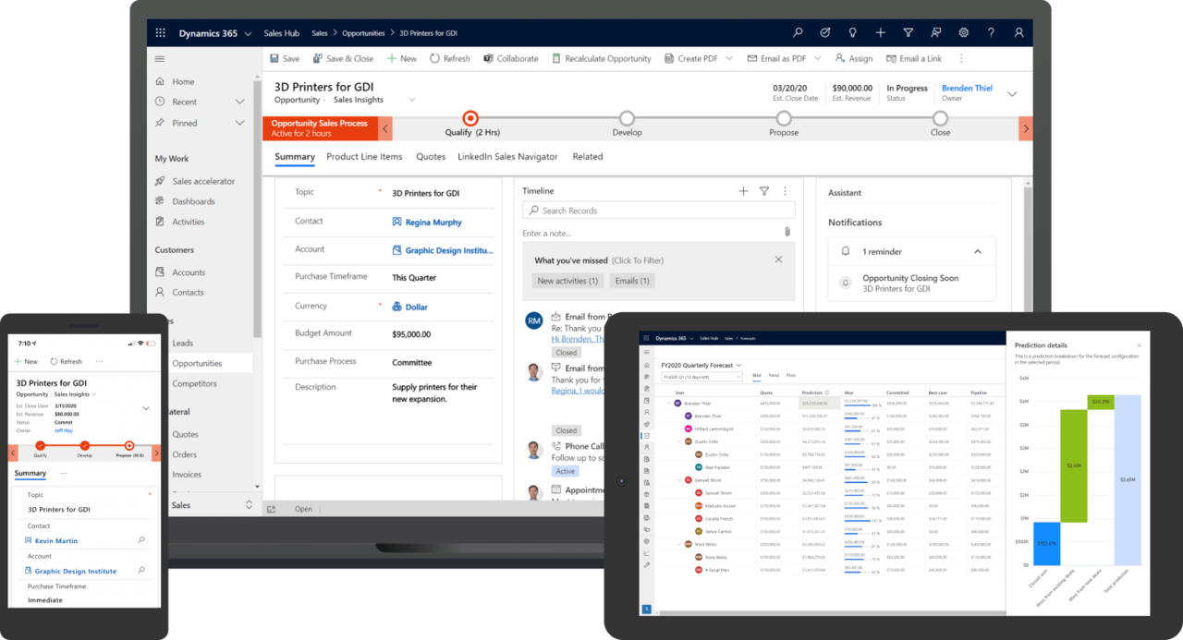This screenshot has height=640, width=1183.
Task: Select the Propose stage circle
Action: [784, 118]
